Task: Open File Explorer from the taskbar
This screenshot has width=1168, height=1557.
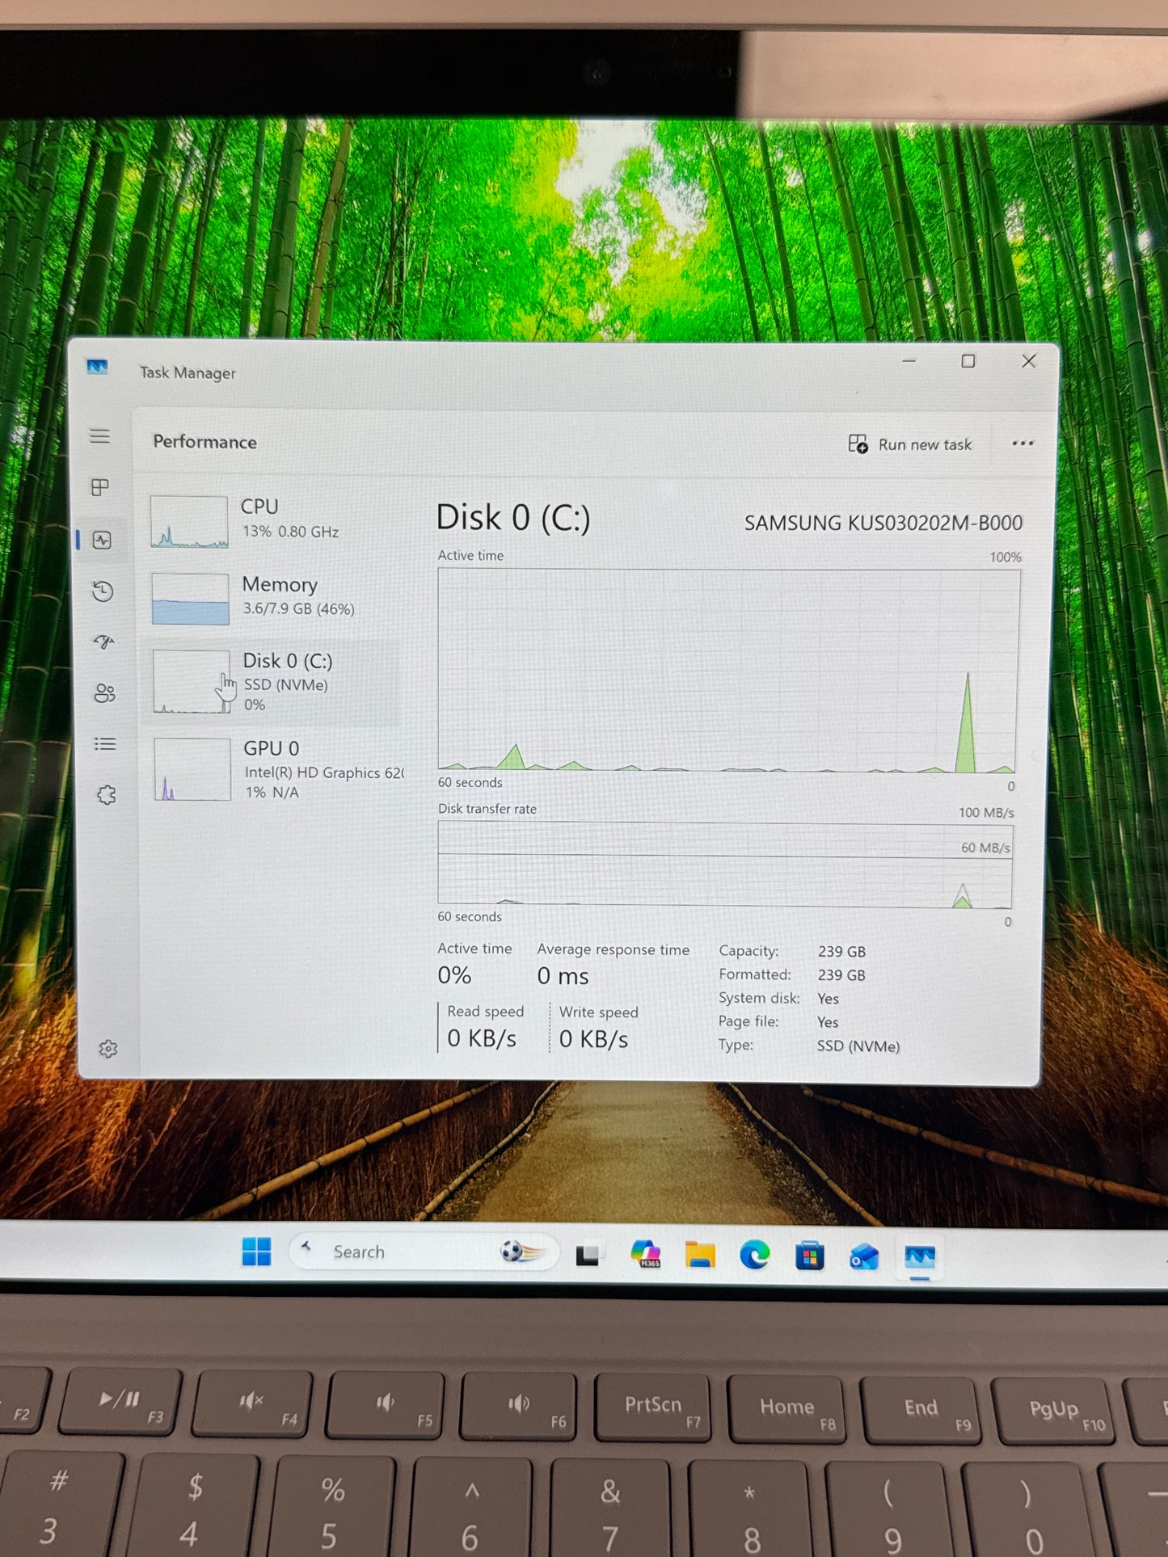Action: point(700,1255)
